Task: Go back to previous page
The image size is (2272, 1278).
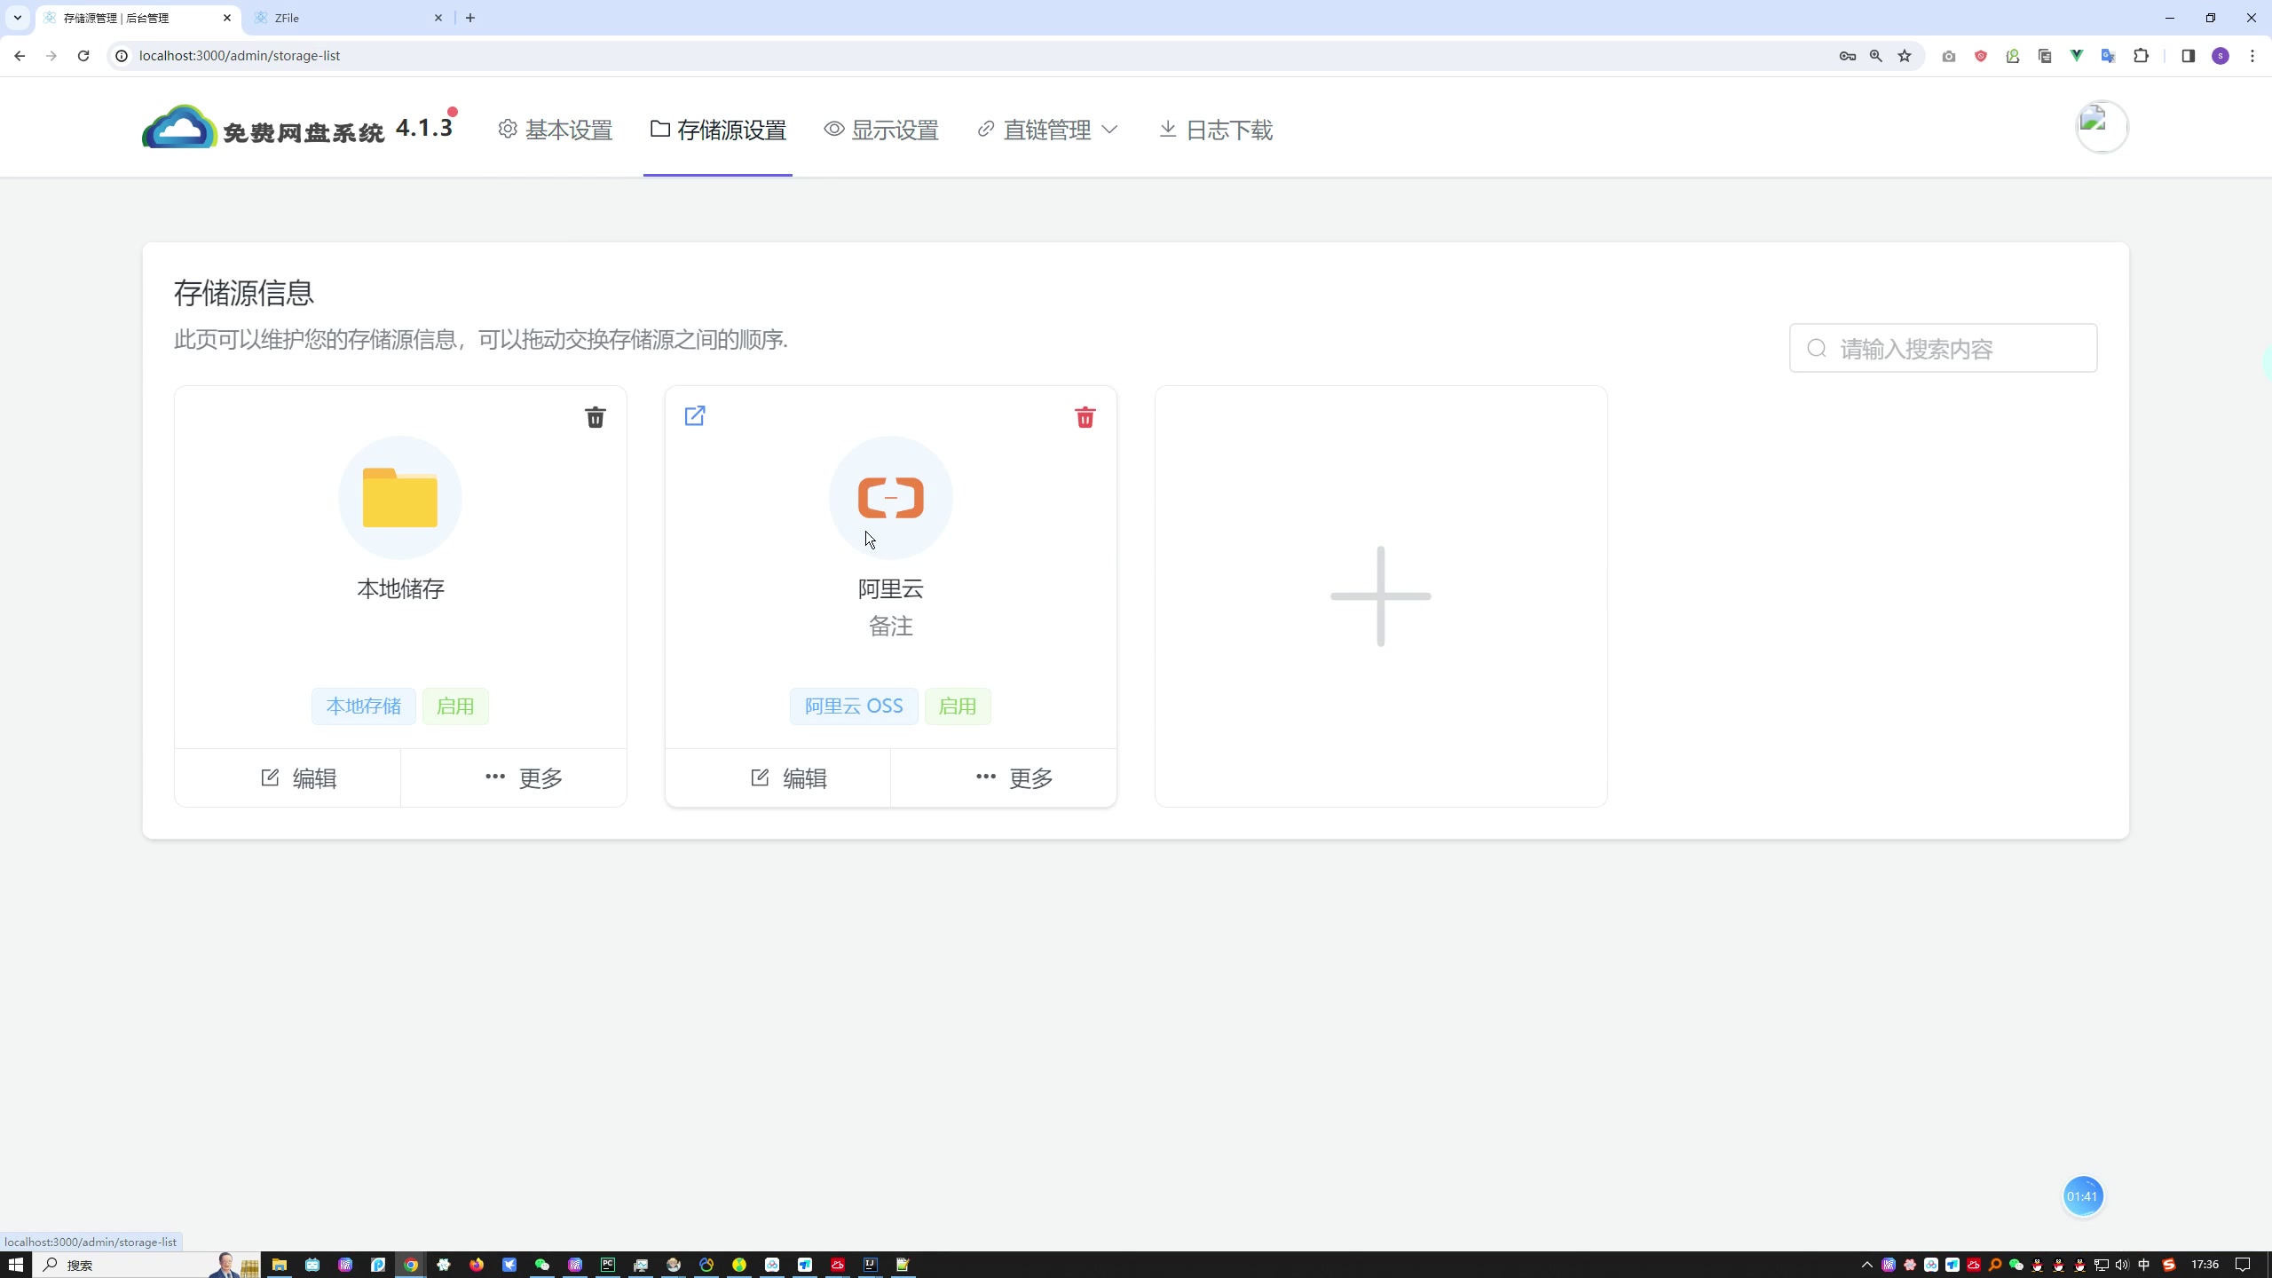Action: click(20, 56)
